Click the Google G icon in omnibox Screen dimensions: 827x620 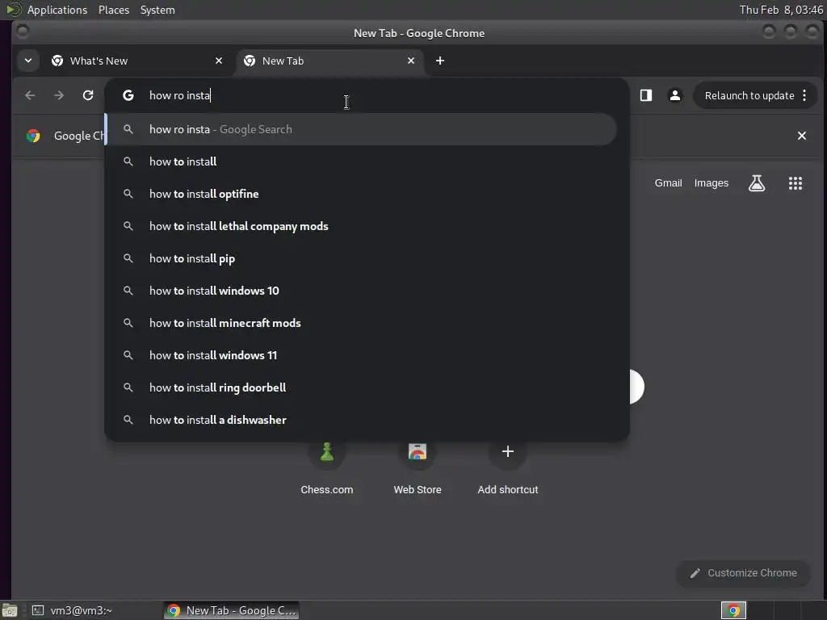(128, 95)
